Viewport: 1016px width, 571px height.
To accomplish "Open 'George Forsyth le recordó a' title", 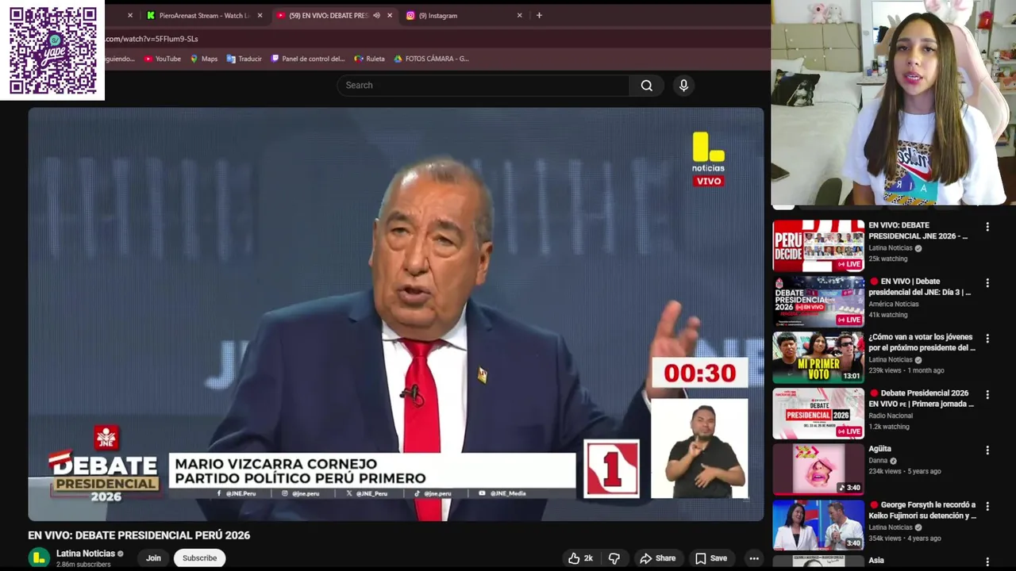I will 922,510.
